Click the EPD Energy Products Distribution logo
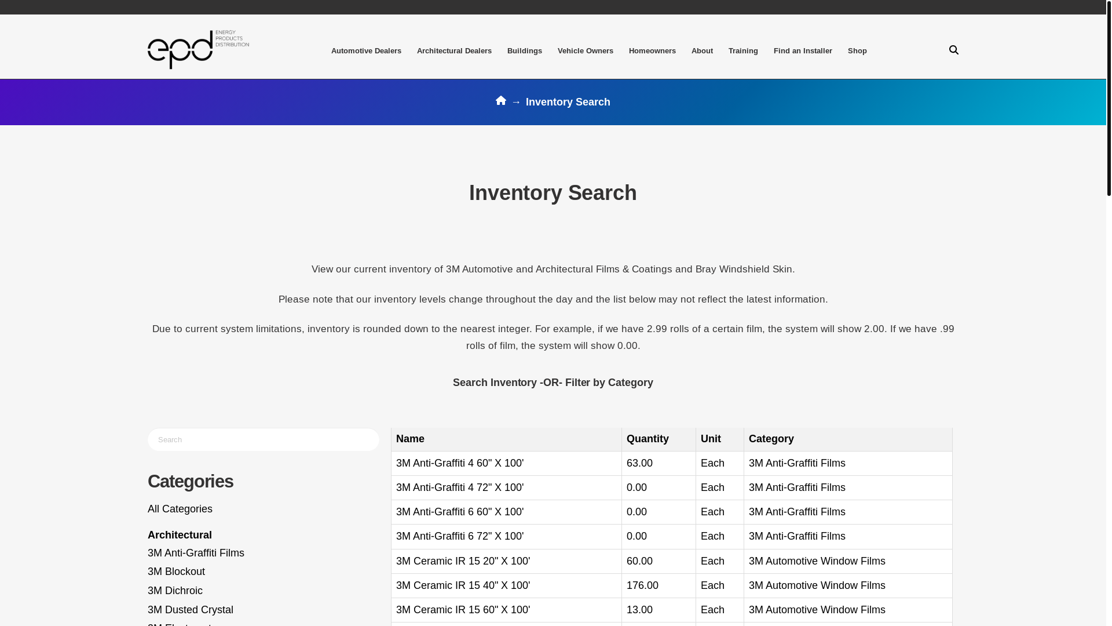This screenshot has height=626, width=1112. [198, 49]
